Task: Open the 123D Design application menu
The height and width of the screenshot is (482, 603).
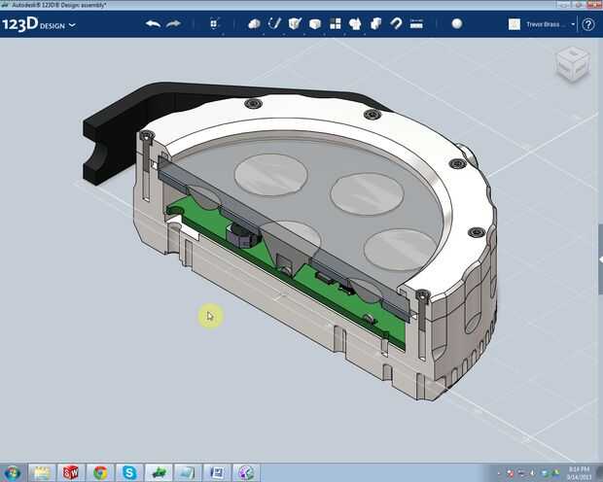Action: pyautogui.click(x=39, y=24)
